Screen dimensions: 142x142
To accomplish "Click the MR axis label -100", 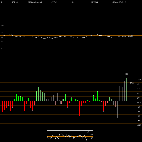I will (x=139, y=125).
